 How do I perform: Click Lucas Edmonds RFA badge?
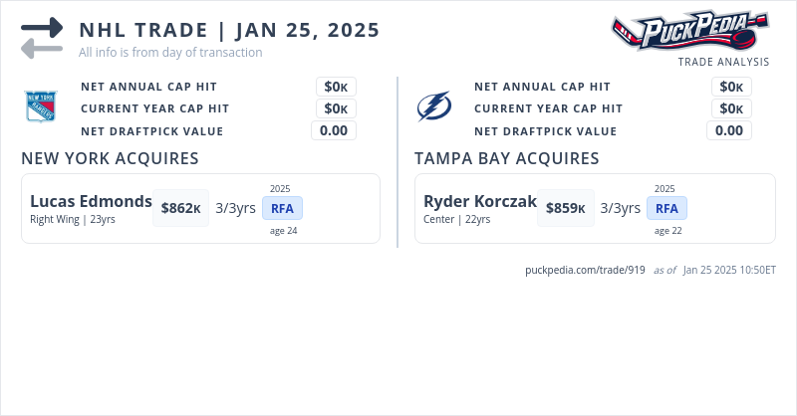tap(282, 208)
